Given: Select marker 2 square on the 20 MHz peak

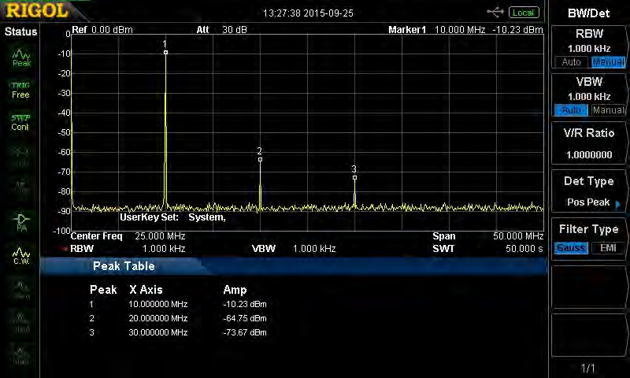Looking at the screenshot, I should coord(261,160).
